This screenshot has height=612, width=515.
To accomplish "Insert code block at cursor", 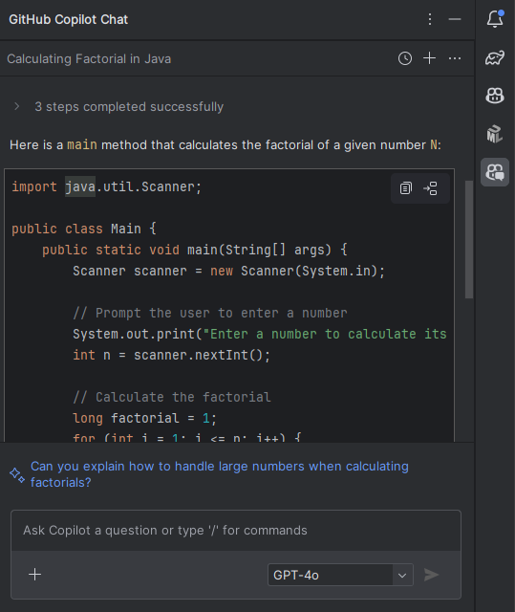I will click(x=430, y=188).
